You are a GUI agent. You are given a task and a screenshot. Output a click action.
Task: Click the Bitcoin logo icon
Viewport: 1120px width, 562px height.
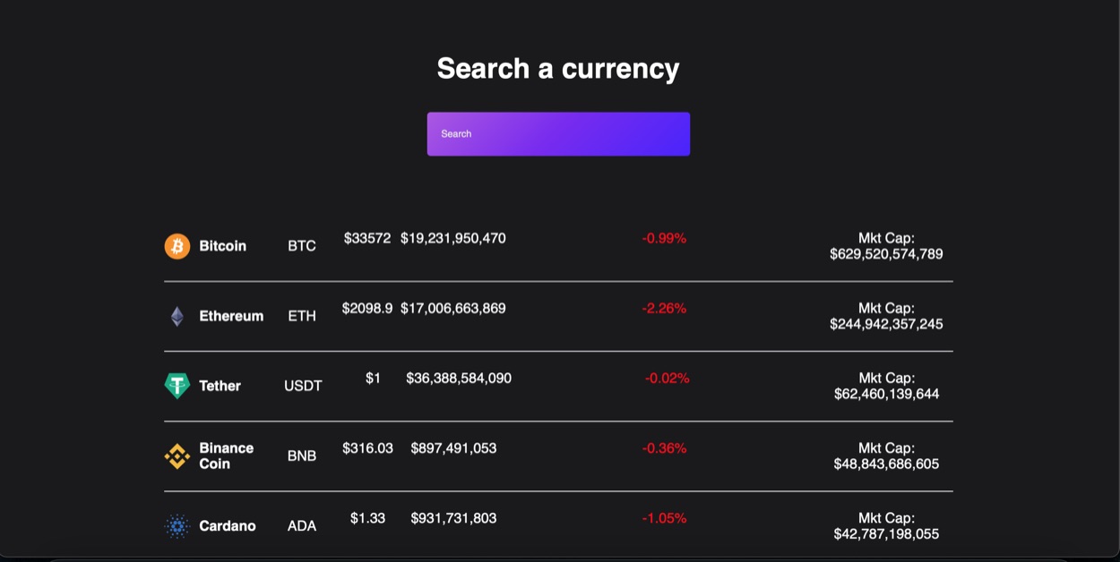click(177, 246)
